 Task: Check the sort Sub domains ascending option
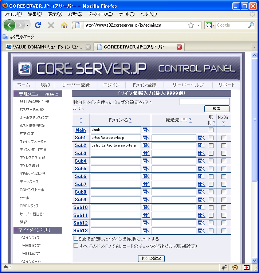tap(76, 238)
